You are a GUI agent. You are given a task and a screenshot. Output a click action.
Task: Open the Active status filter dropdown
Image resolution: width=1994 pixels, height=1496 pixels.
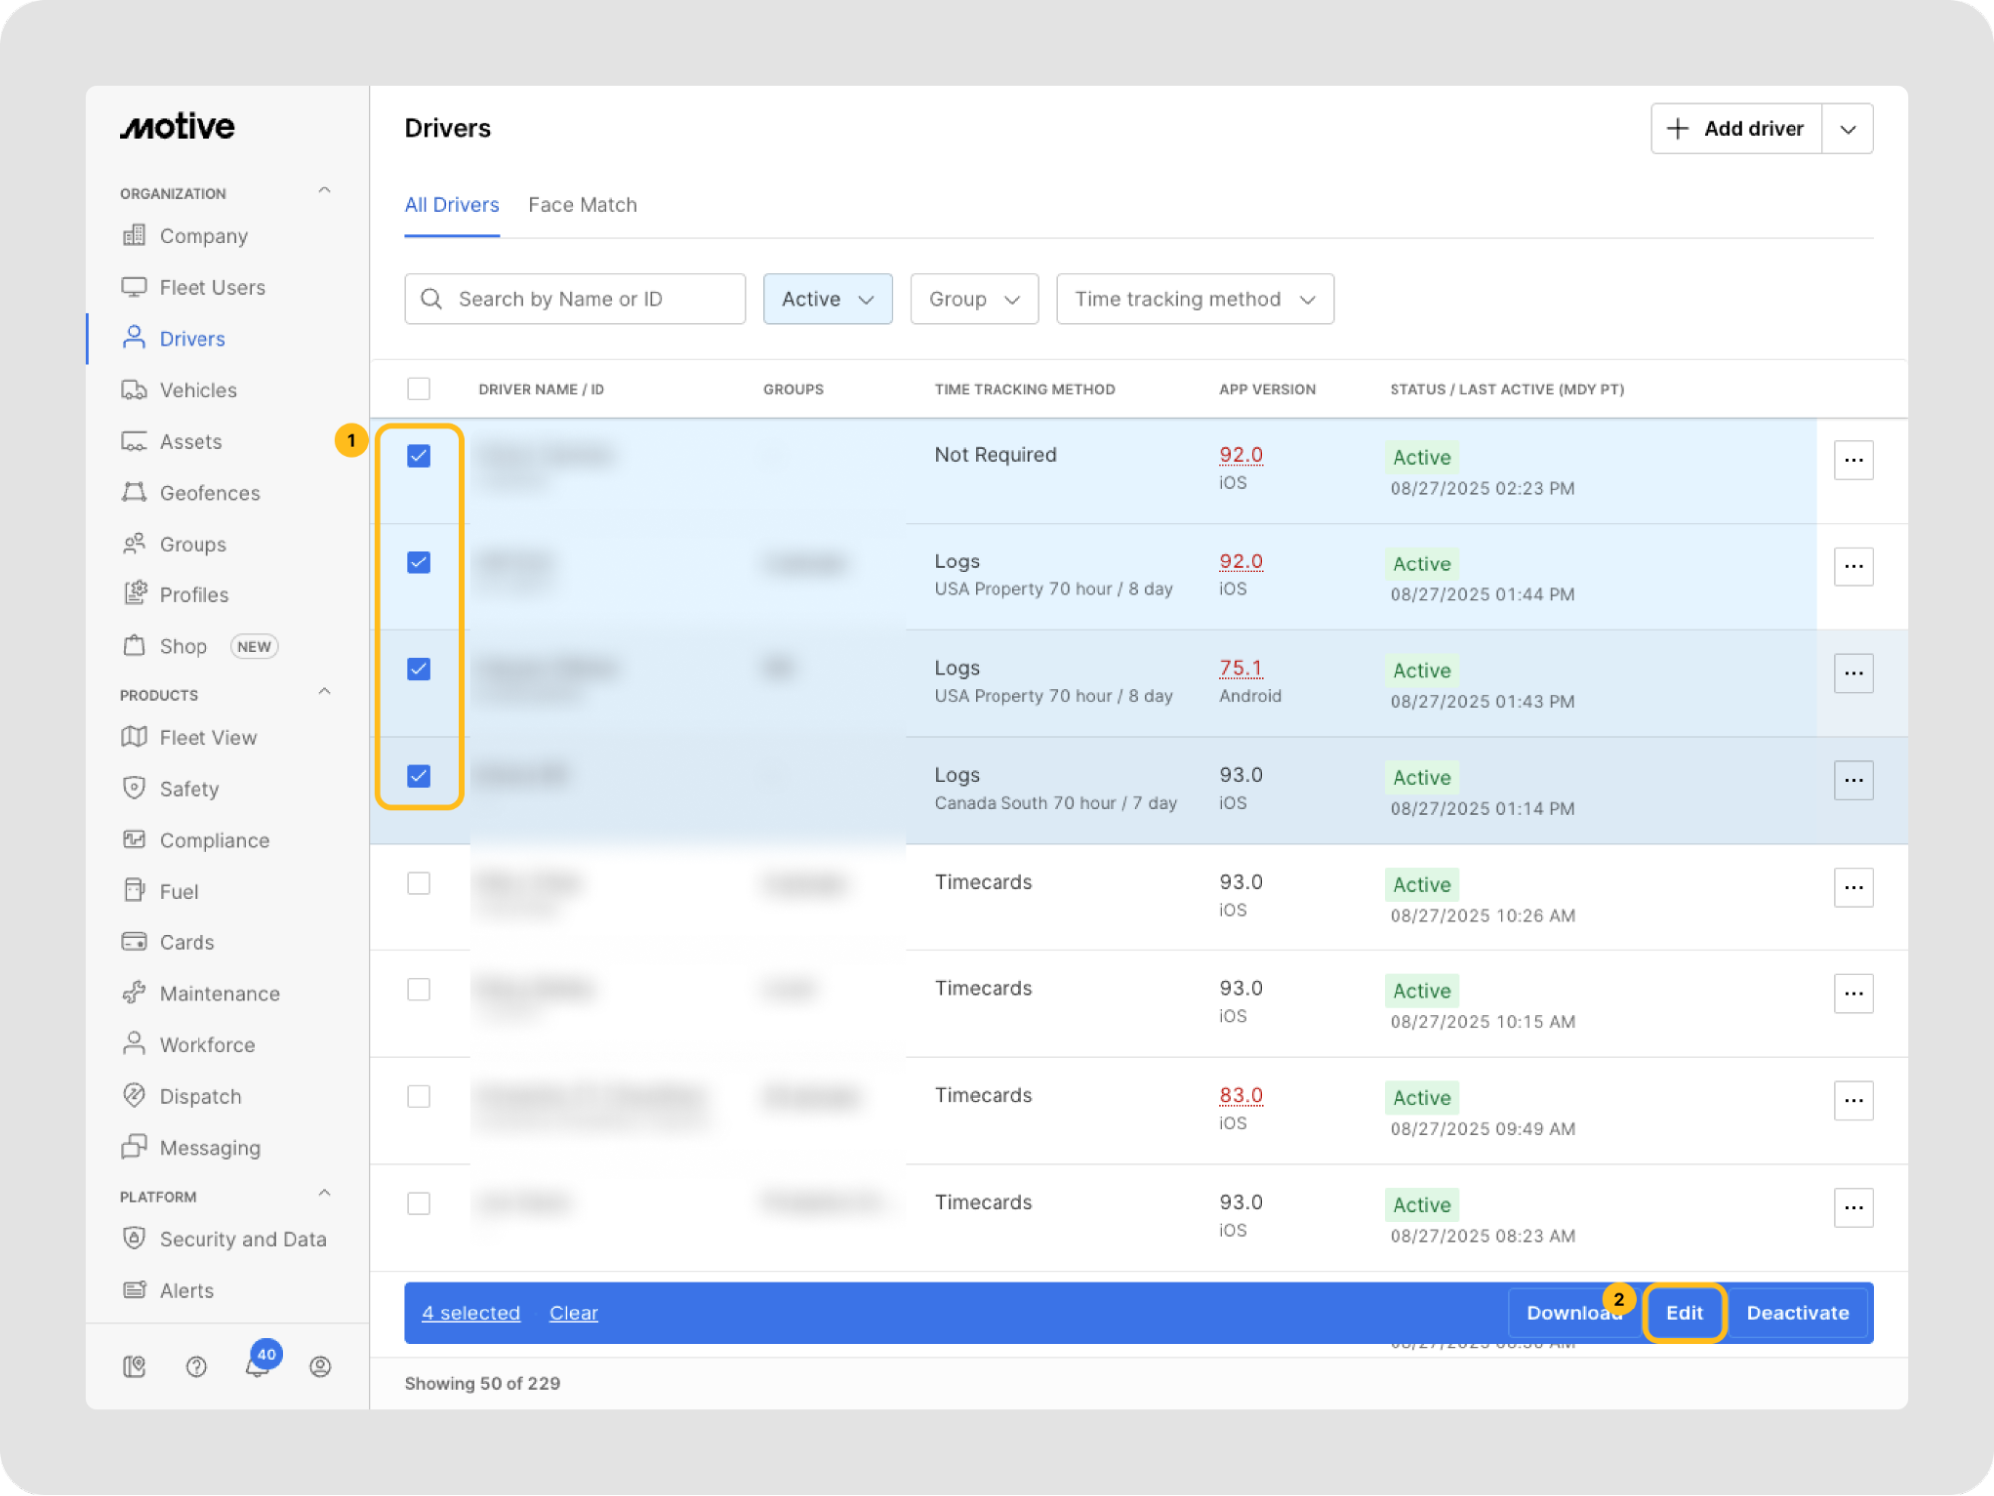[827, 299]
